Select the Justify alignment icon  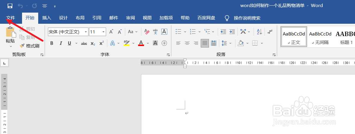pos(205,43)
